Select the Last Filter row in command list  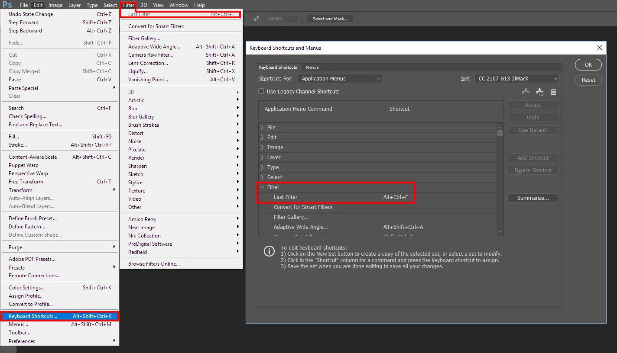click(x=378, y=197)
